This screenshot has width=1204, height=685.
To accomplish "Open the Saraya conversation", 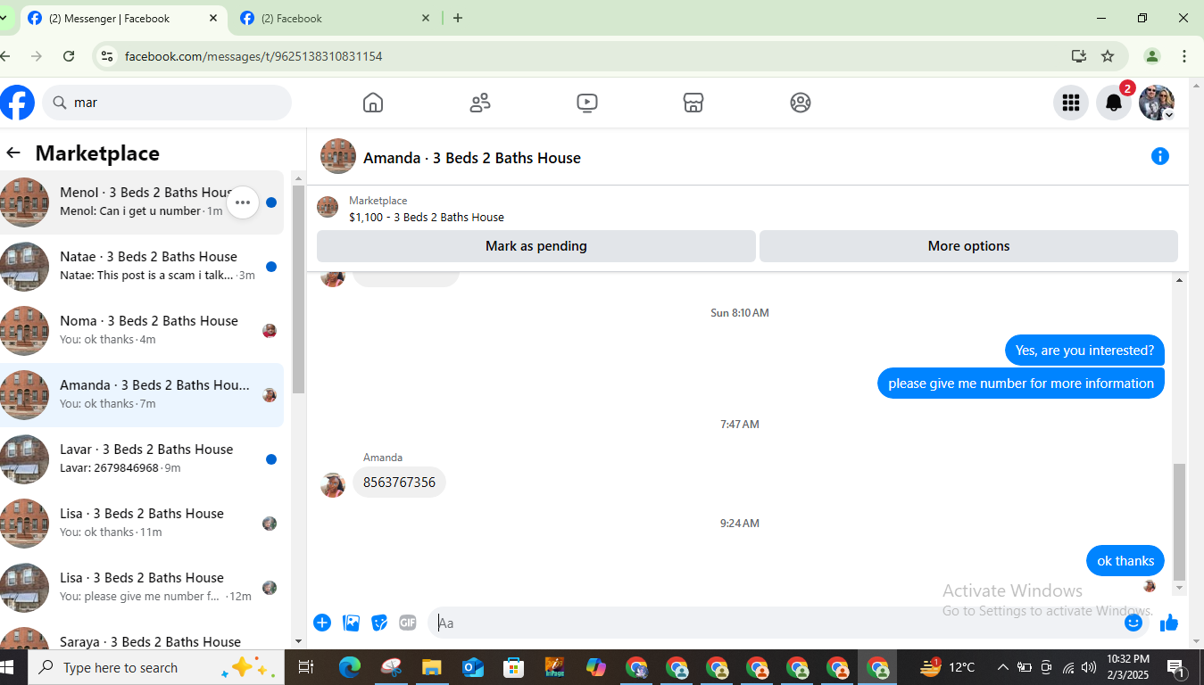I will tap(142, 635).
